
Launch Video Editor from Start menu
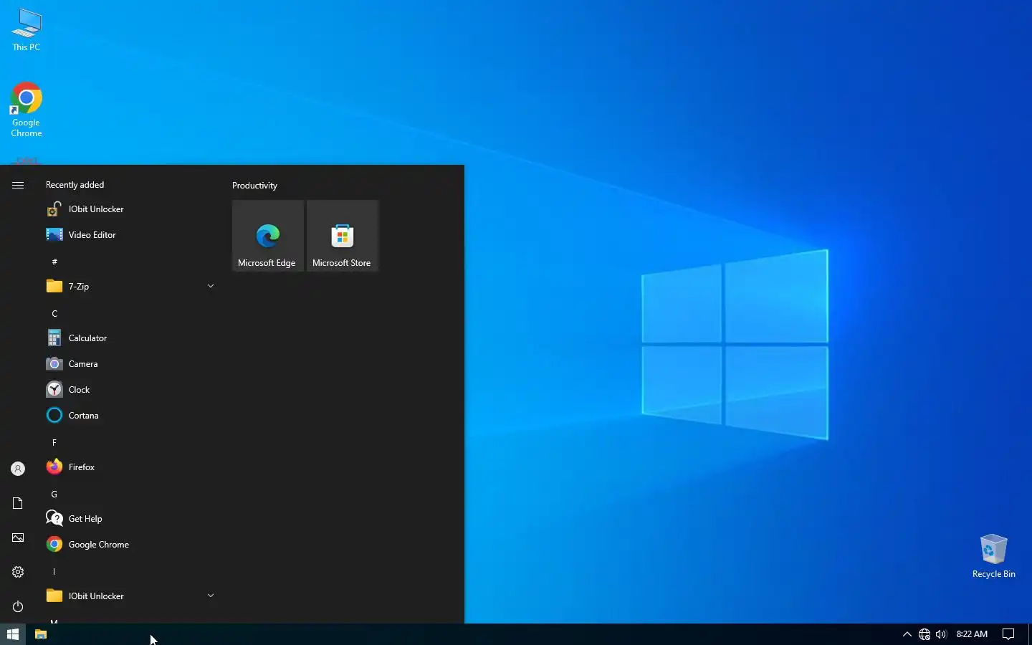(129, 235)
